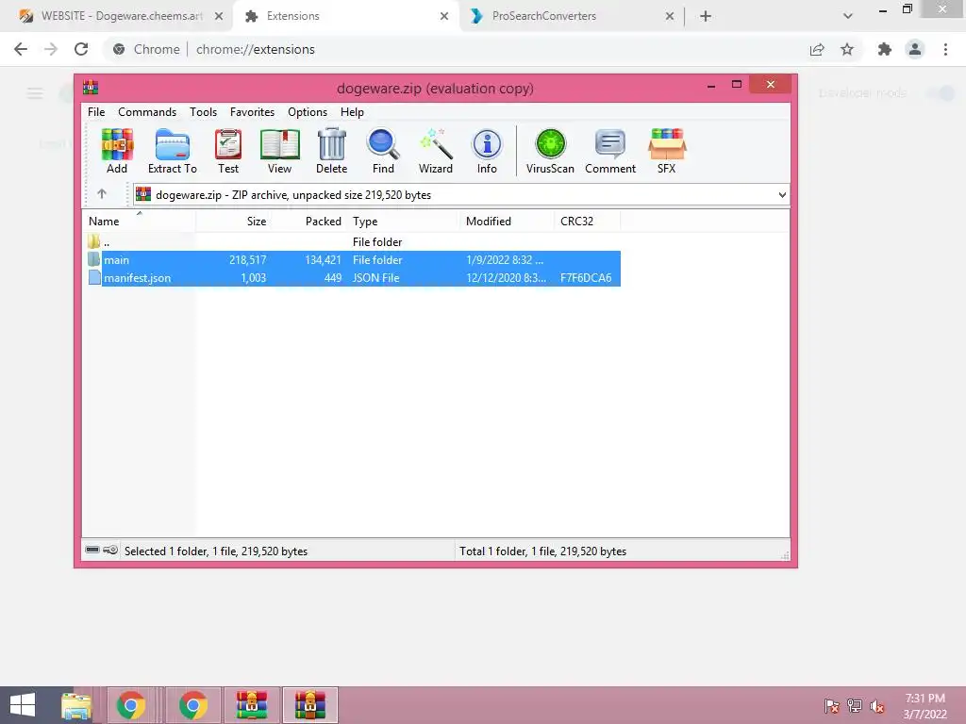
Task: Click the CRC32 value F7F6DCA6
Action: click(586, 278)
